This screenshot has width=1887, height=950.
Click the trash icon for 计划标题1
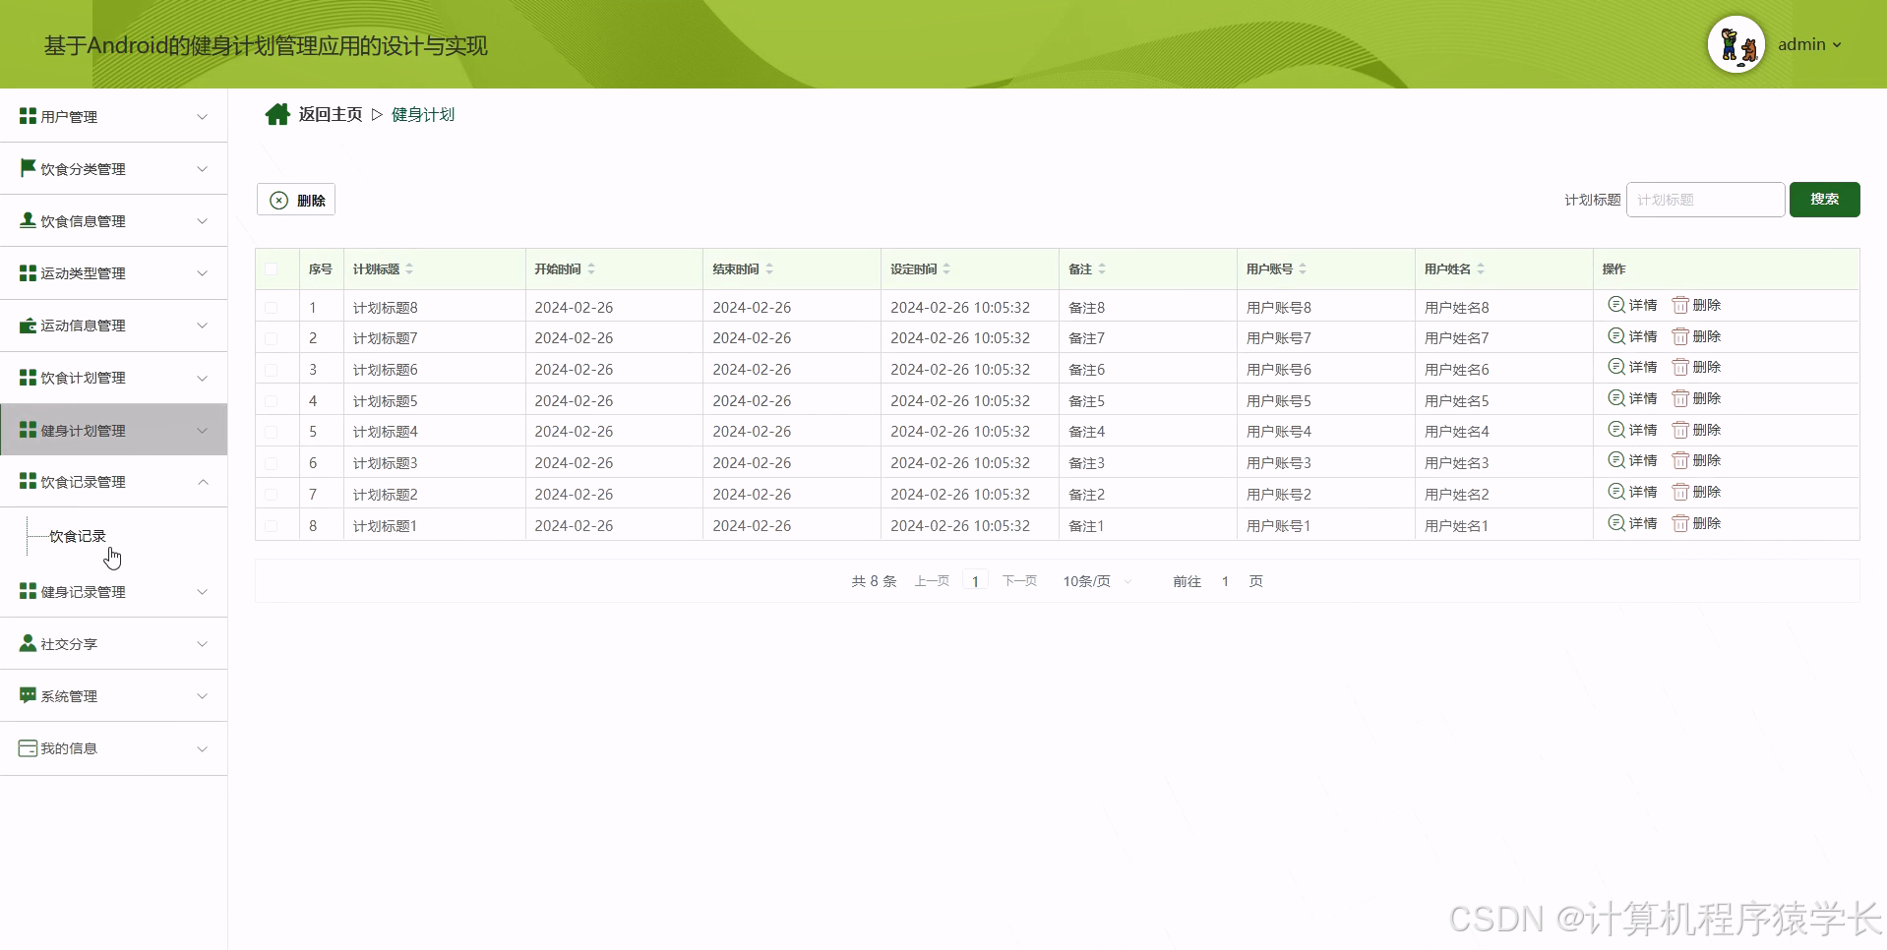click(1680, 523)
